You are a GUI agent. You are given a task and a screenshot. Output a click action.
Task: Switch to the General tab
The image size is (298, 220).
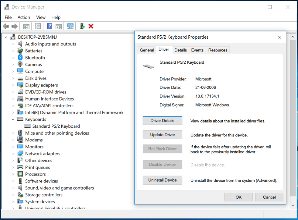pyautogui.click(x=147, y=50)
